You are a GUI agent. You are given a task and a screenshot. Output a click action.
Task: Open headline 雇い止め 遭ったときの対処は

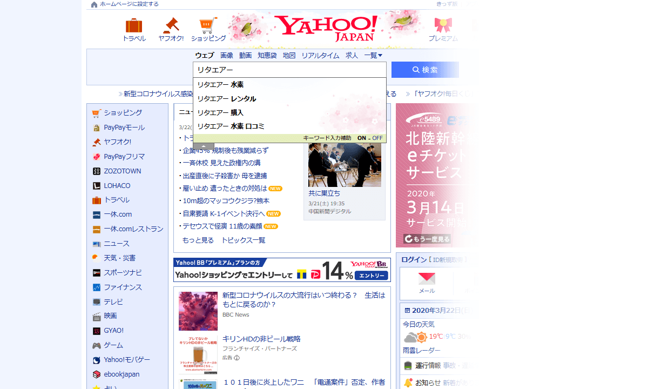[225, 189]
